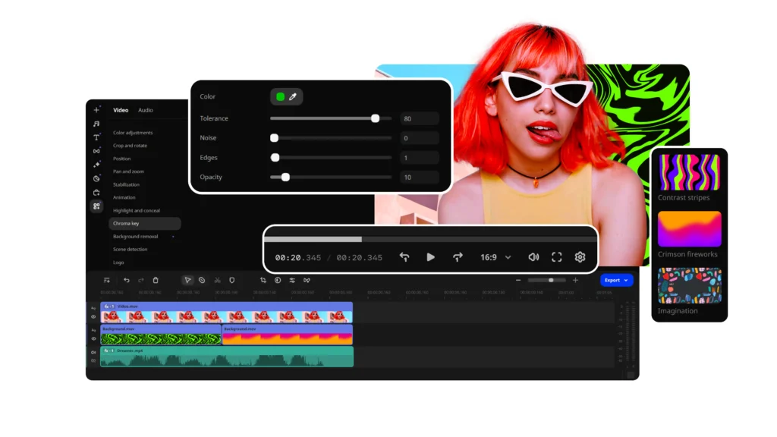Hide the Background.mov track with eye icon
Screen dimensions: 777x437
94,338
